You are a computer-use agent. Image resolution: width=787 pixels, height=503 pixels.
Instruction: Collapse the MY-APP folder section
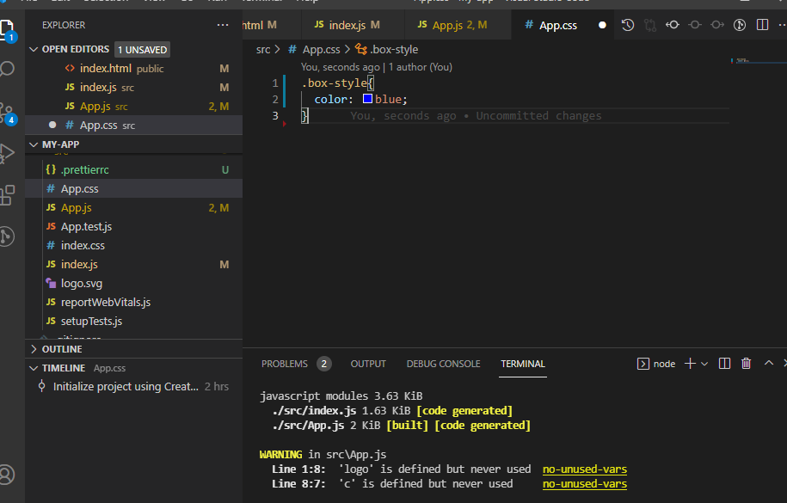pyautogui.click(x=34, y=144)
